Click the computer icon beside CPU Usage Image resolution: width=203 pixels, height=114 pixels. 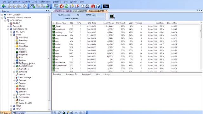pyautogui.click(x=112, y=17)
